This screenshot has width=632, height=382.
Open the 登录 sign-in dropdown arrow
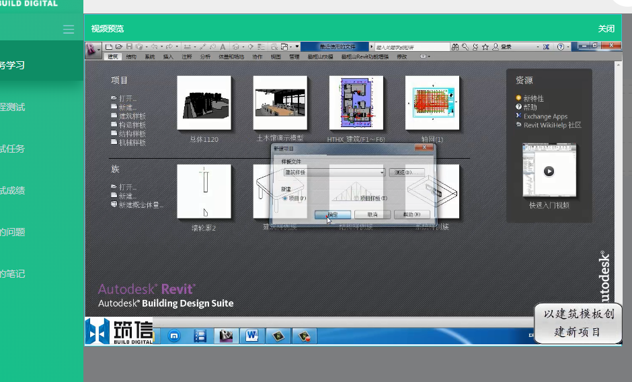538,47
